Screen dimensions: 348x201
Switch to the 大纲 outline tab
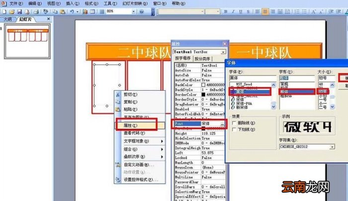coord(8,19)
